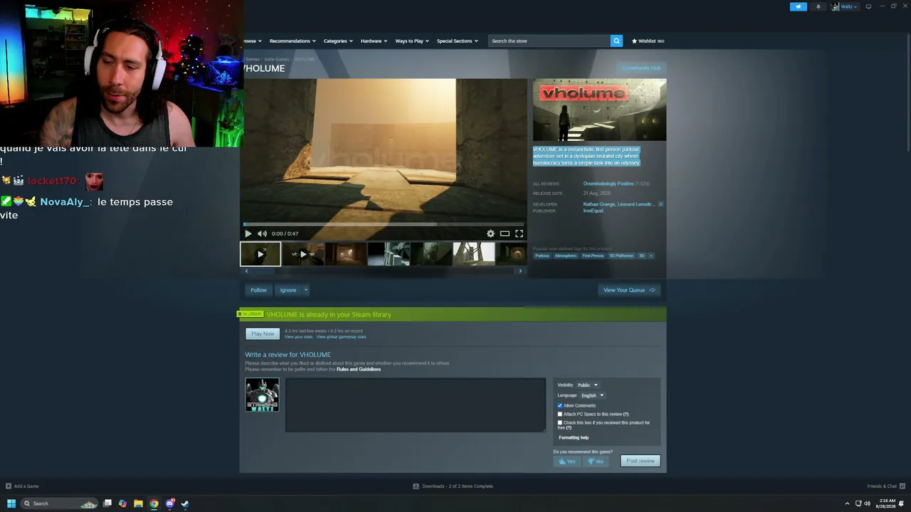Image resolution: width=911 pixels, height=512 pixels.
Task: Open the system tray volume icon
Action: (x=867, y=503)
